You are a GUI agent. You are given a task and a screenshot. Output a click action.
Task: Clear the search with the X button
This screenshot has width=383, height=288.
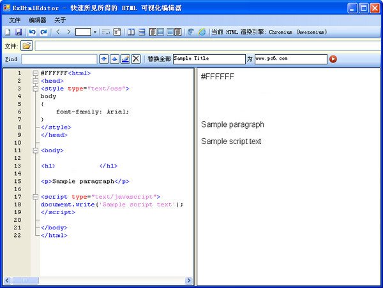click(x=135, y=59)
